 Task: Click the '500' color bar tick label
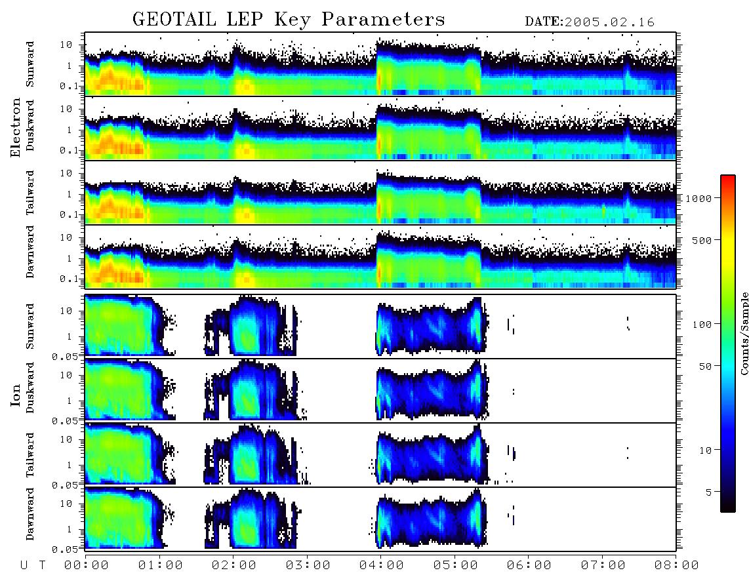[702, 240]
